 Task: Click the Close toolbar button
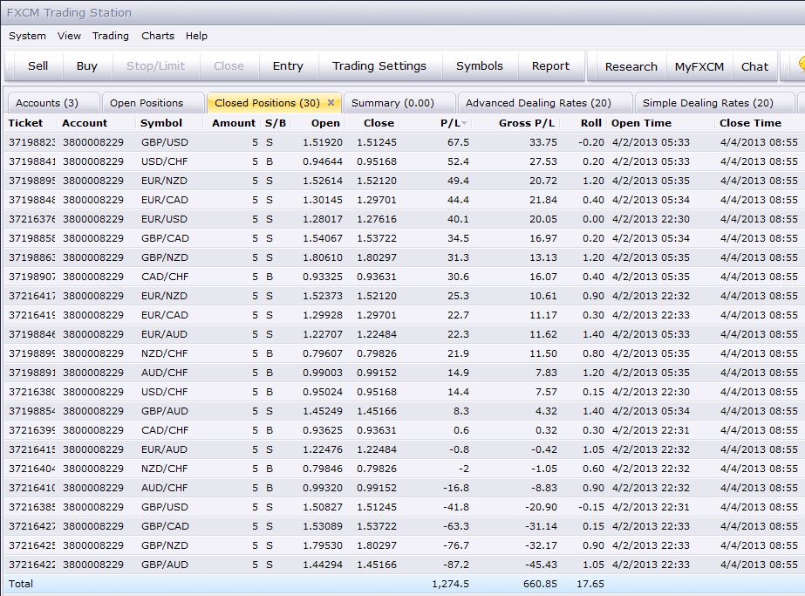(x=229, y=65)
